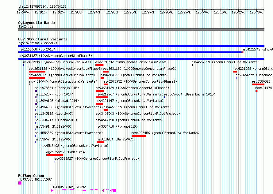The image size is (273, 194).
Task: Open the esv3654555 variant label
Action: click(x=254, y=75)
